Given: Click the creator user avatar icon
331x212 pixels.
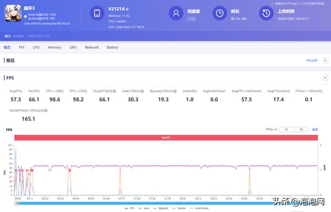Looking at the screenshot, I should pyautogui.click(x=176, y=14).
